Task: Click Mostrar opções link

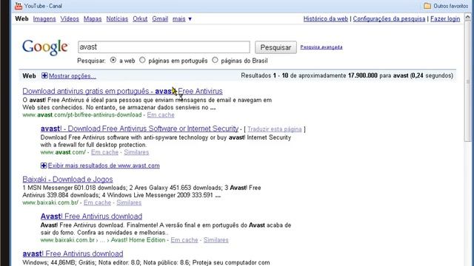Action: [73, 76]
